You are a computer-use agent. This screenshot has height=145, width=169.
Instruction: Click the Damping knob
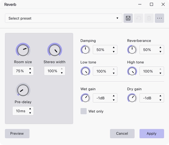[x=85, y=50]
